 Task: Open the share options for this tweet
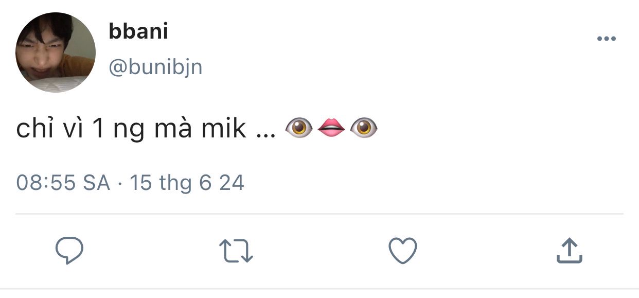pyautogui.click(x=569, y=251)
